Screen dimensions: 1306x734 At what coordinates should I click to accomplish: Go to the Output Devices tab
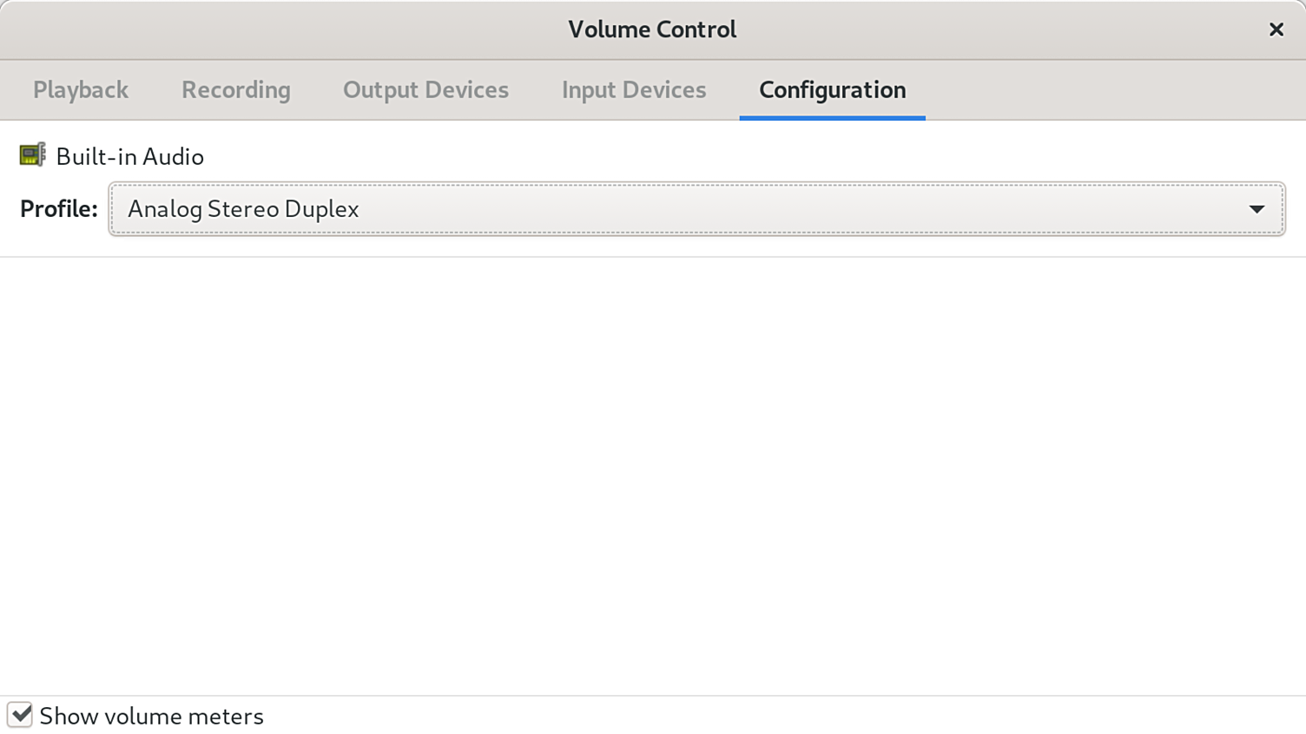[425, 90]
